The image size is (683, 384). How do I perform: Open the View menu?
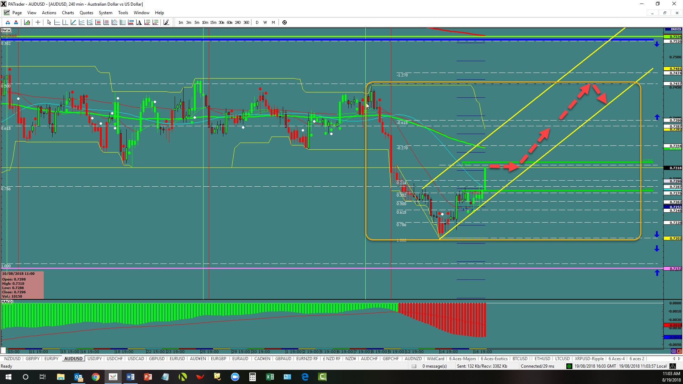pos(32,13)
